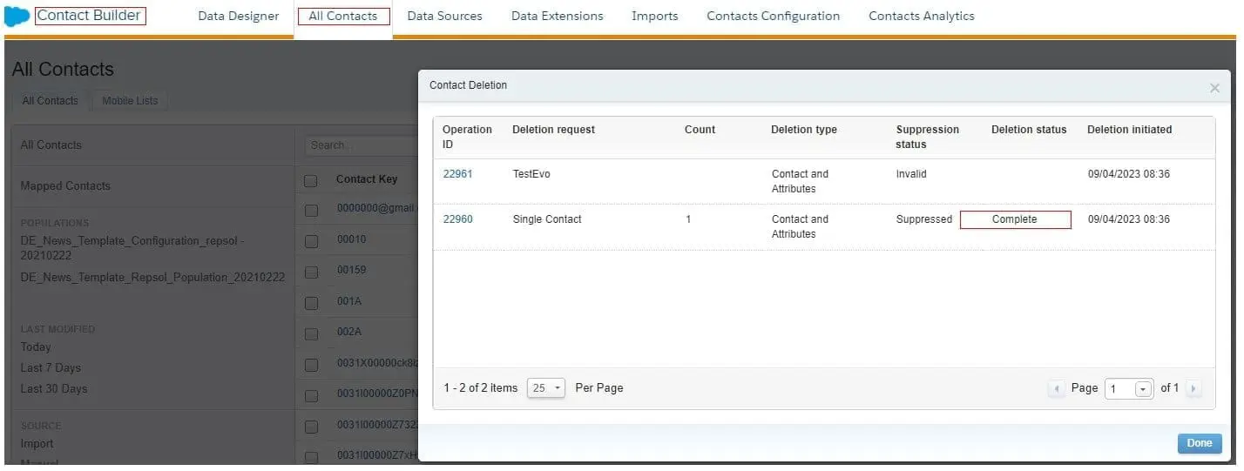
Task: Open the Data Designer tab
Action: click(239, 17)
